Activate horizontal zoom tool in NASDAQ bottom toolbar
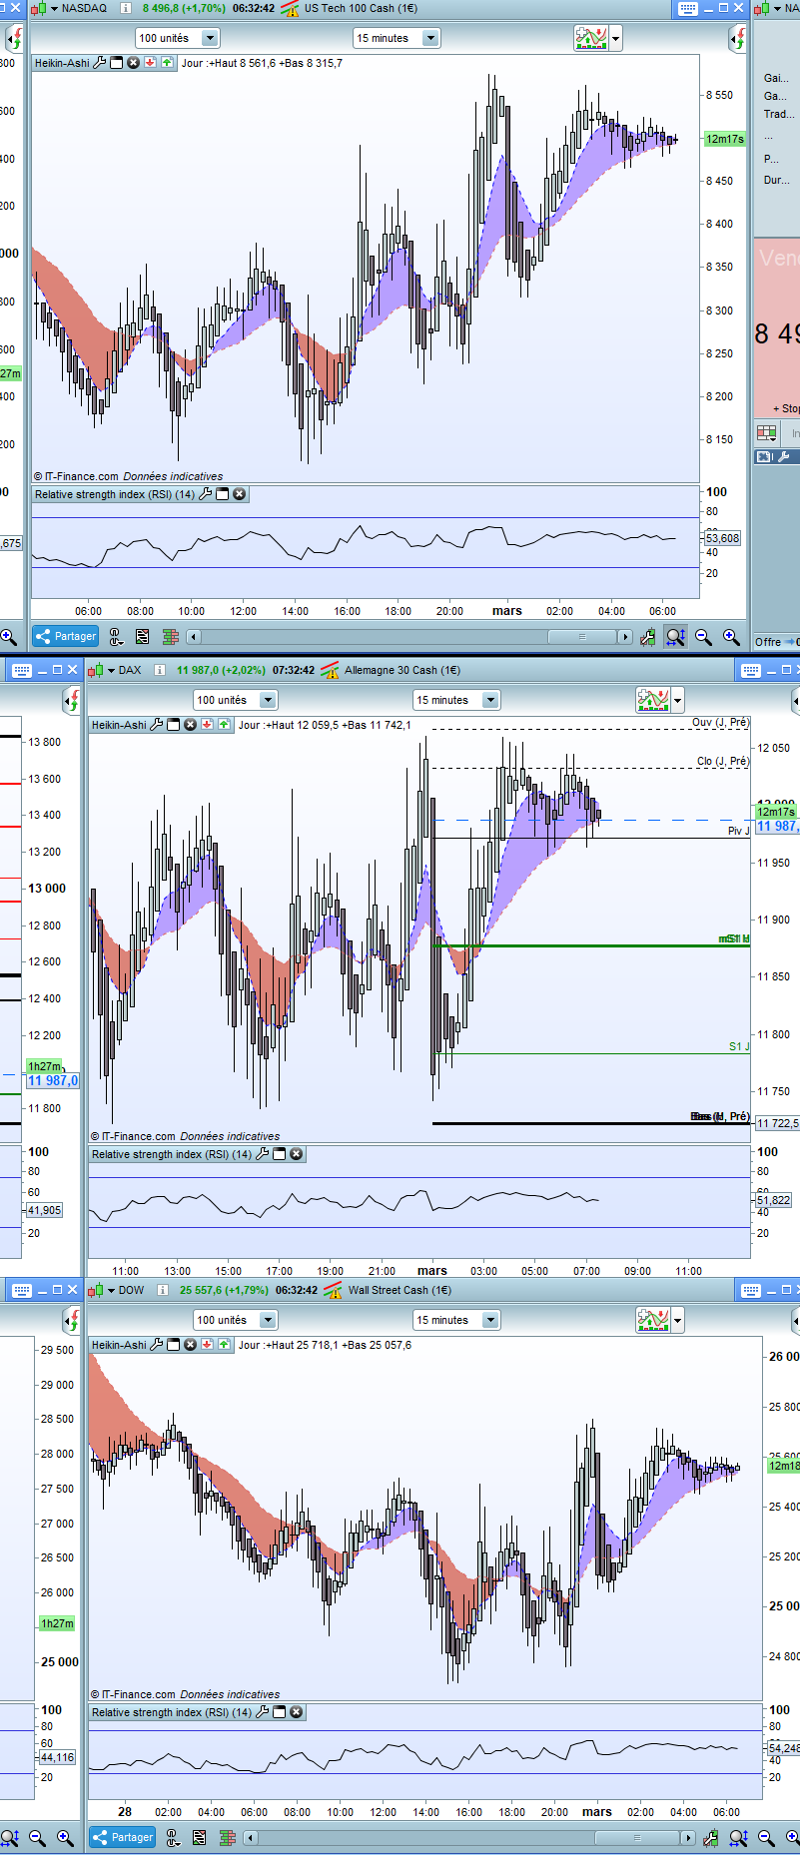Screen dimensions: 800x1855 coord(676,637)
